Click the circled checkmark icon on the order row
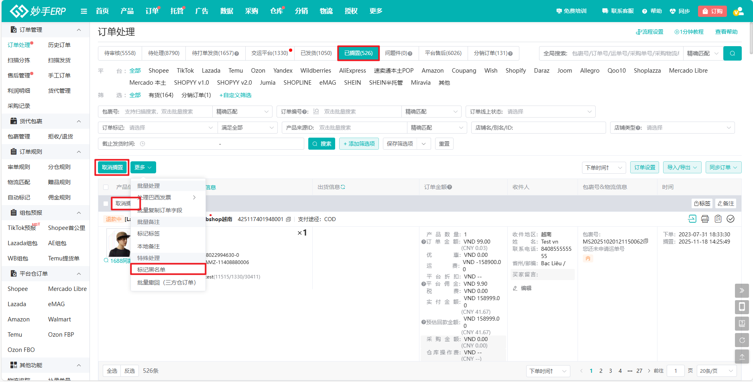The image size is (753, 382). tap(731, 219)
